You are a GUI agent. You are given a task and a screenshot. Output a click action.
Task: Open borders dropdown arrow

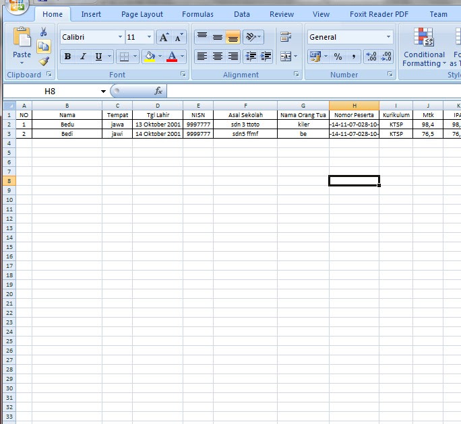[135, 57]
